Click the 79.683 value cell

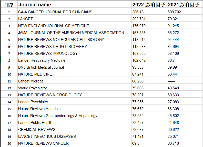[x=149, y=87]
